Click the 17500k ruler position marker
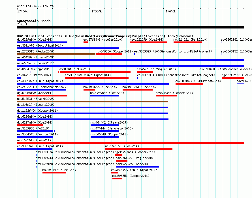Screen dimensions: 252x198 pos(97,11)
